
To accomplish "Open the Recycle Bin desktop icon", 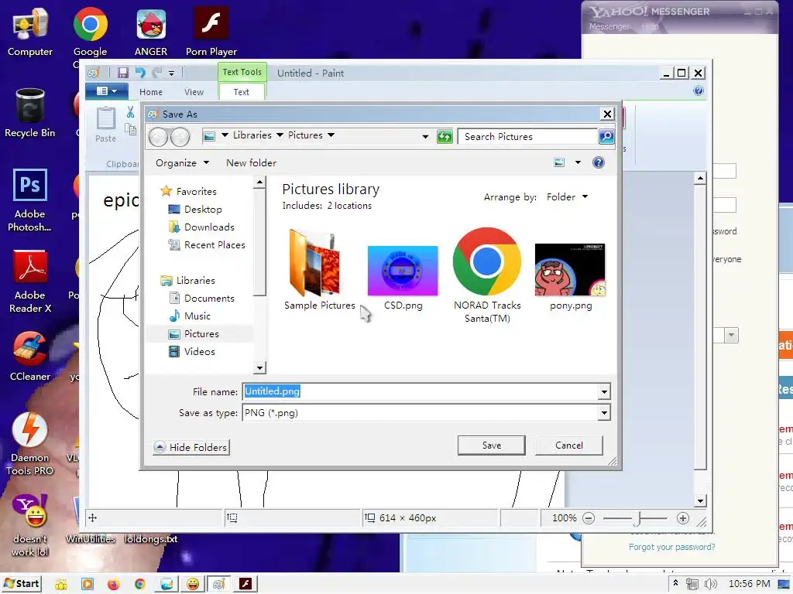I will pos(30,113).
